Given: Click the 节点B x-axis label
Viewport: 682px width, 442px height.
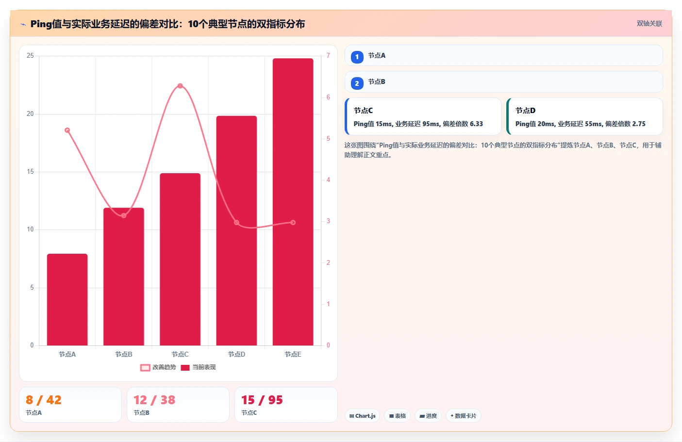Looking at the screenshot, I should click(124, 354).
